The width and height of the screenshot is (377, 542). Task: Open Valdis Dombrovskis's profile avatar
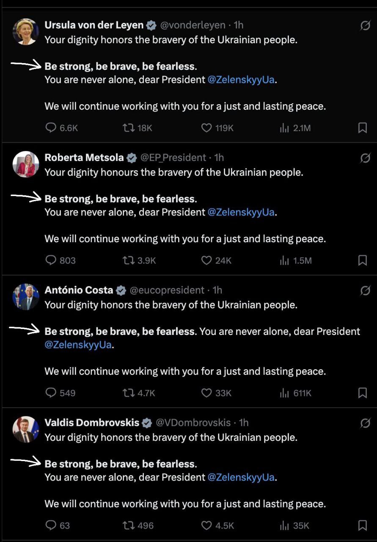[x=26, y=429]
